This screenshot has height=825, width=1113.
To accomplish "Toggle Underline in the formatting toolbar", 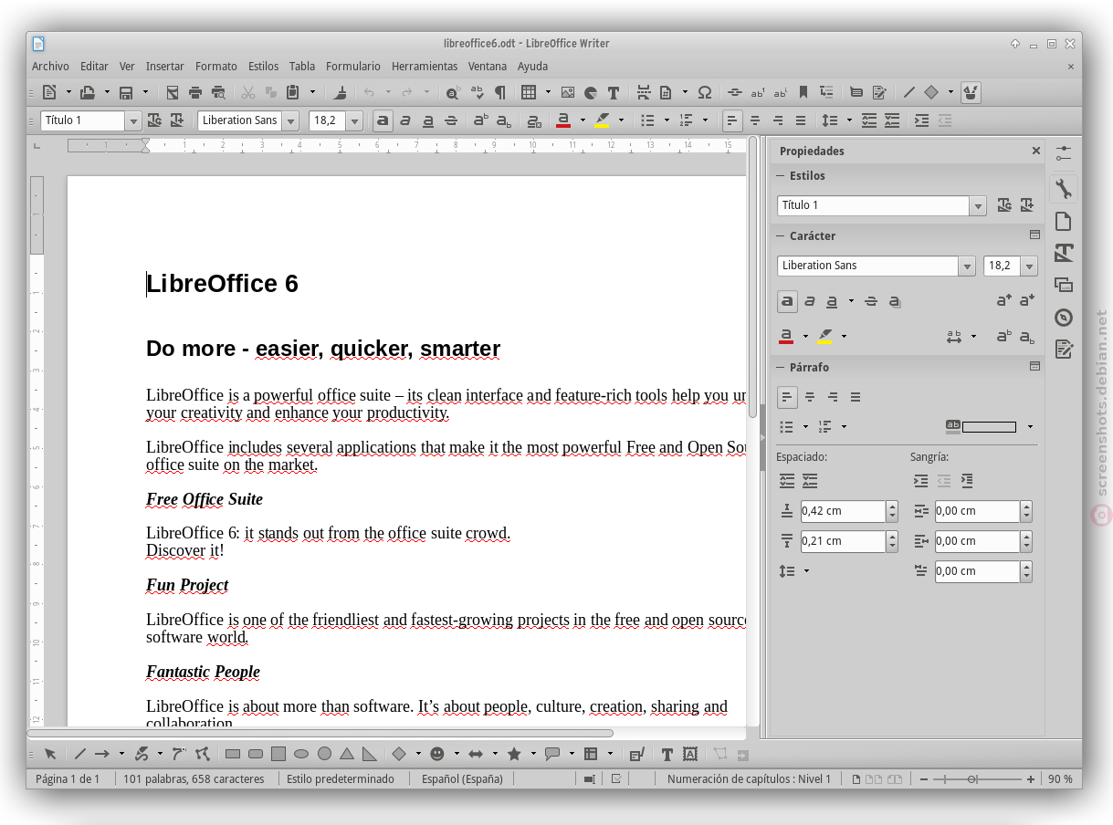I will 428,120.
